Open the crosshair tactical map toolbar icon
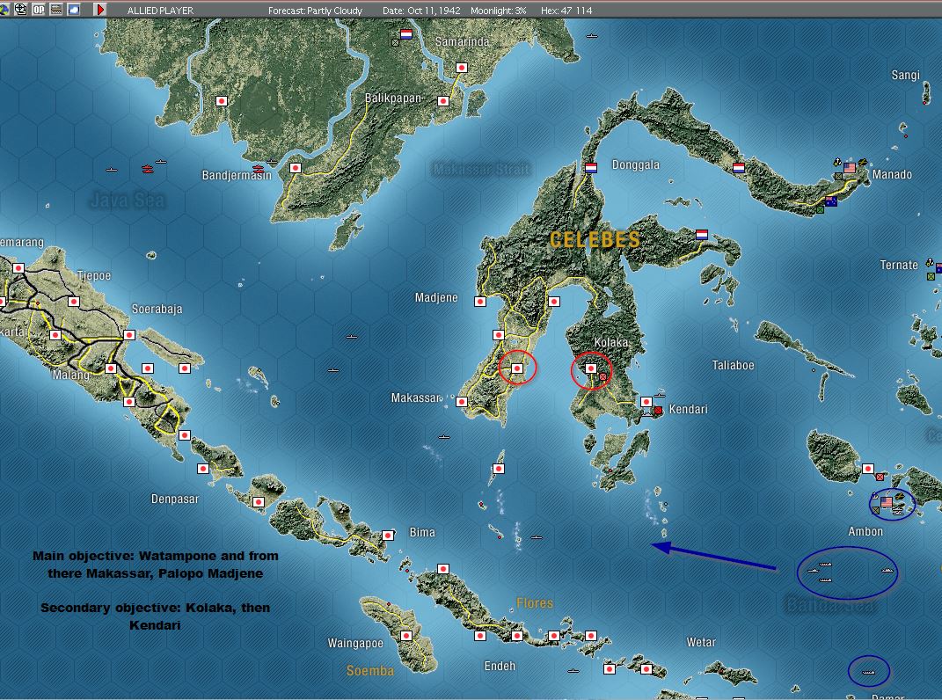942x700 pixels. (21, 9)
